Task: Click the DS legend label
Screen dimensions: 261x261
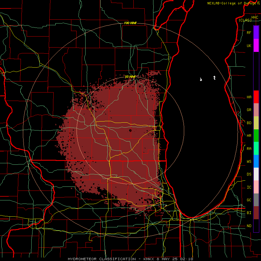Action: pyautogui.click(x=249, y=174)
